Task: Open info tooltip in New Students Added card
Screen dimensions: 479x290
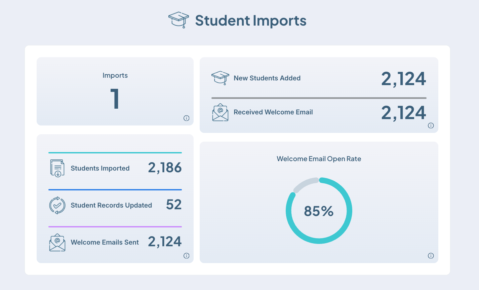Action: (431, 125)
